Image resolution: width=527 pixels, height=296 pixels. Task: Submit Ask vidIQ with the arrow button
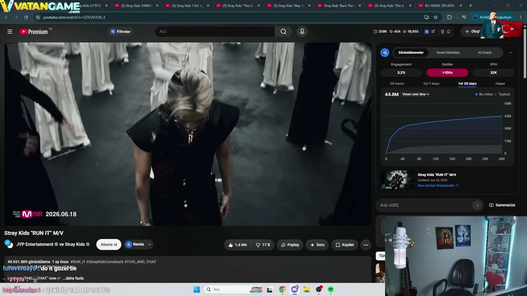click(x=477, y=205)
